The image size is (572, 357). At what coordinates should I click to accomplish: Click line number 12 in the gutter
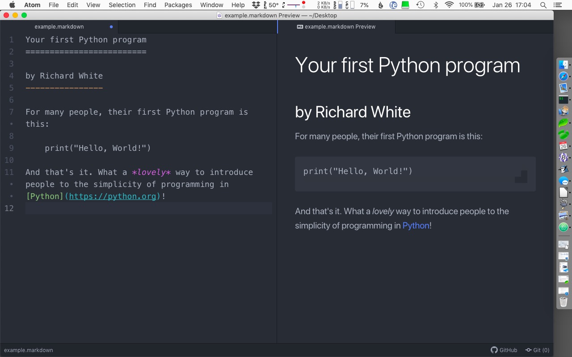(9, 208)
